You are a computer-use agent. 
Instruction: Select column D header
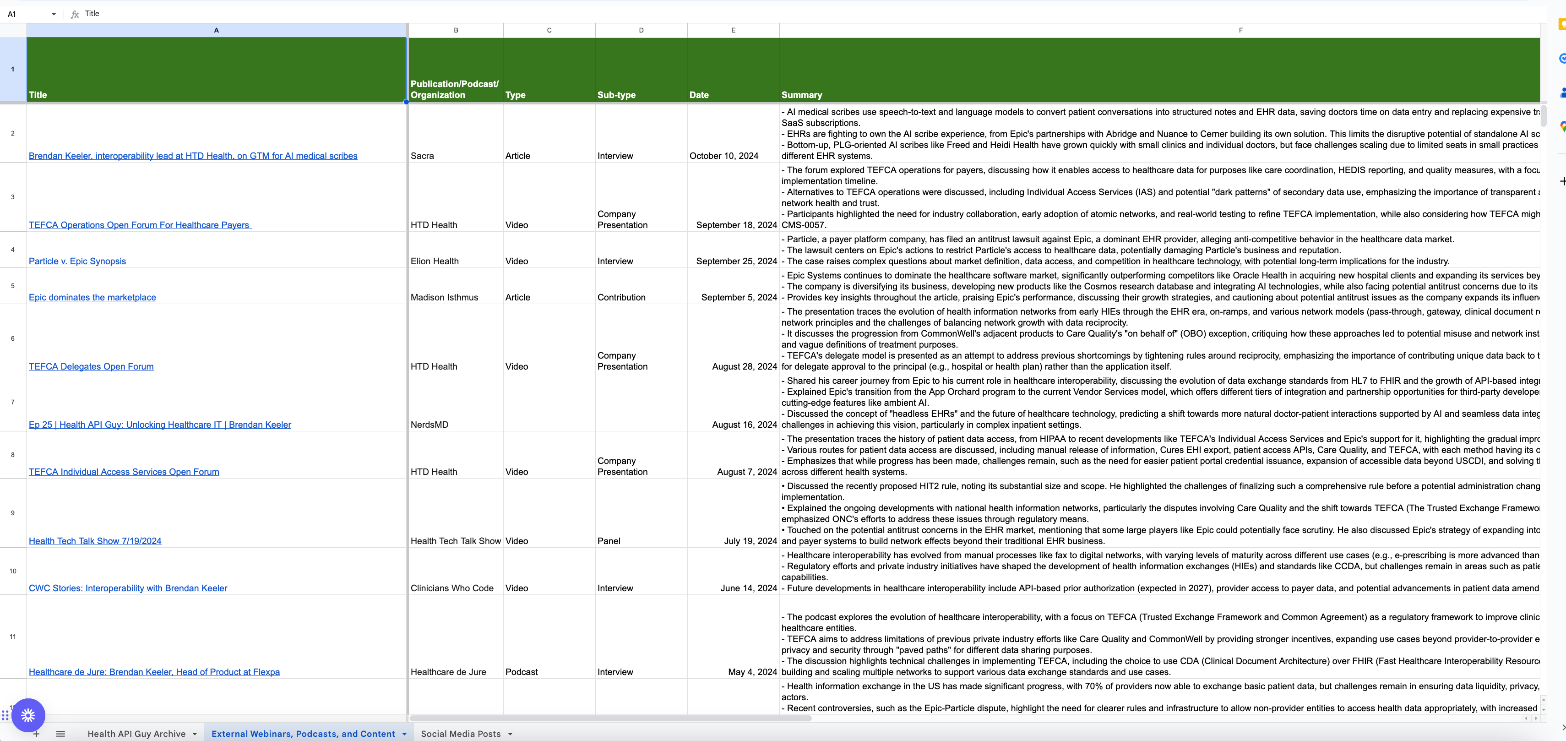click(642, 30)
